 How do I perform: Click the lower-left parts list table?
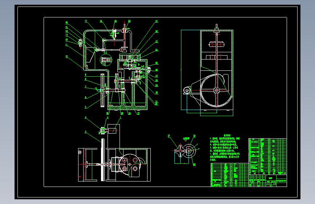point(230,175)
